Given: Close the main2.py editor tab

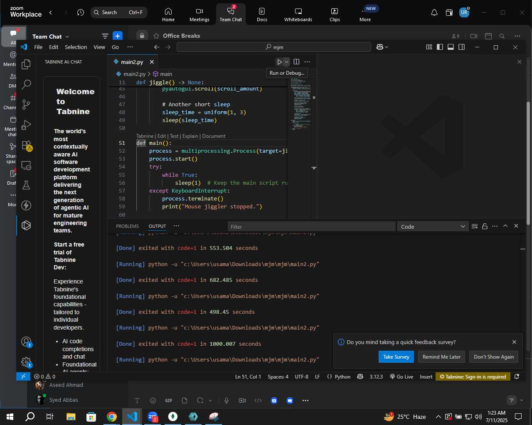Looking at the screenshot, I should (152, 62).
